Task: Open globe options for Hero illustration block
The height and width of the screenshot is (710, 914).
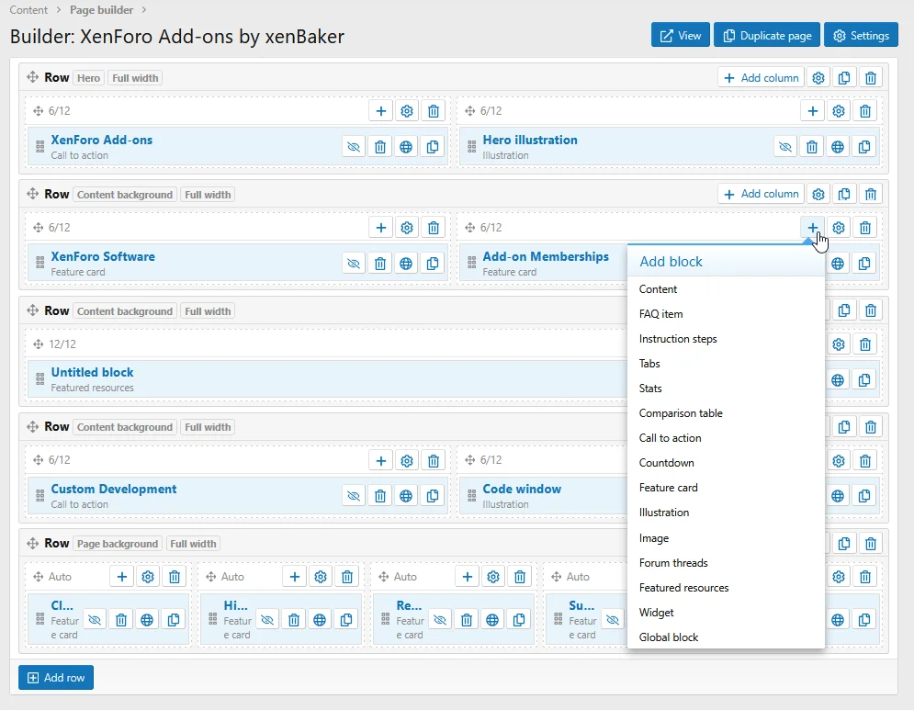Action: tap(838, 147)
